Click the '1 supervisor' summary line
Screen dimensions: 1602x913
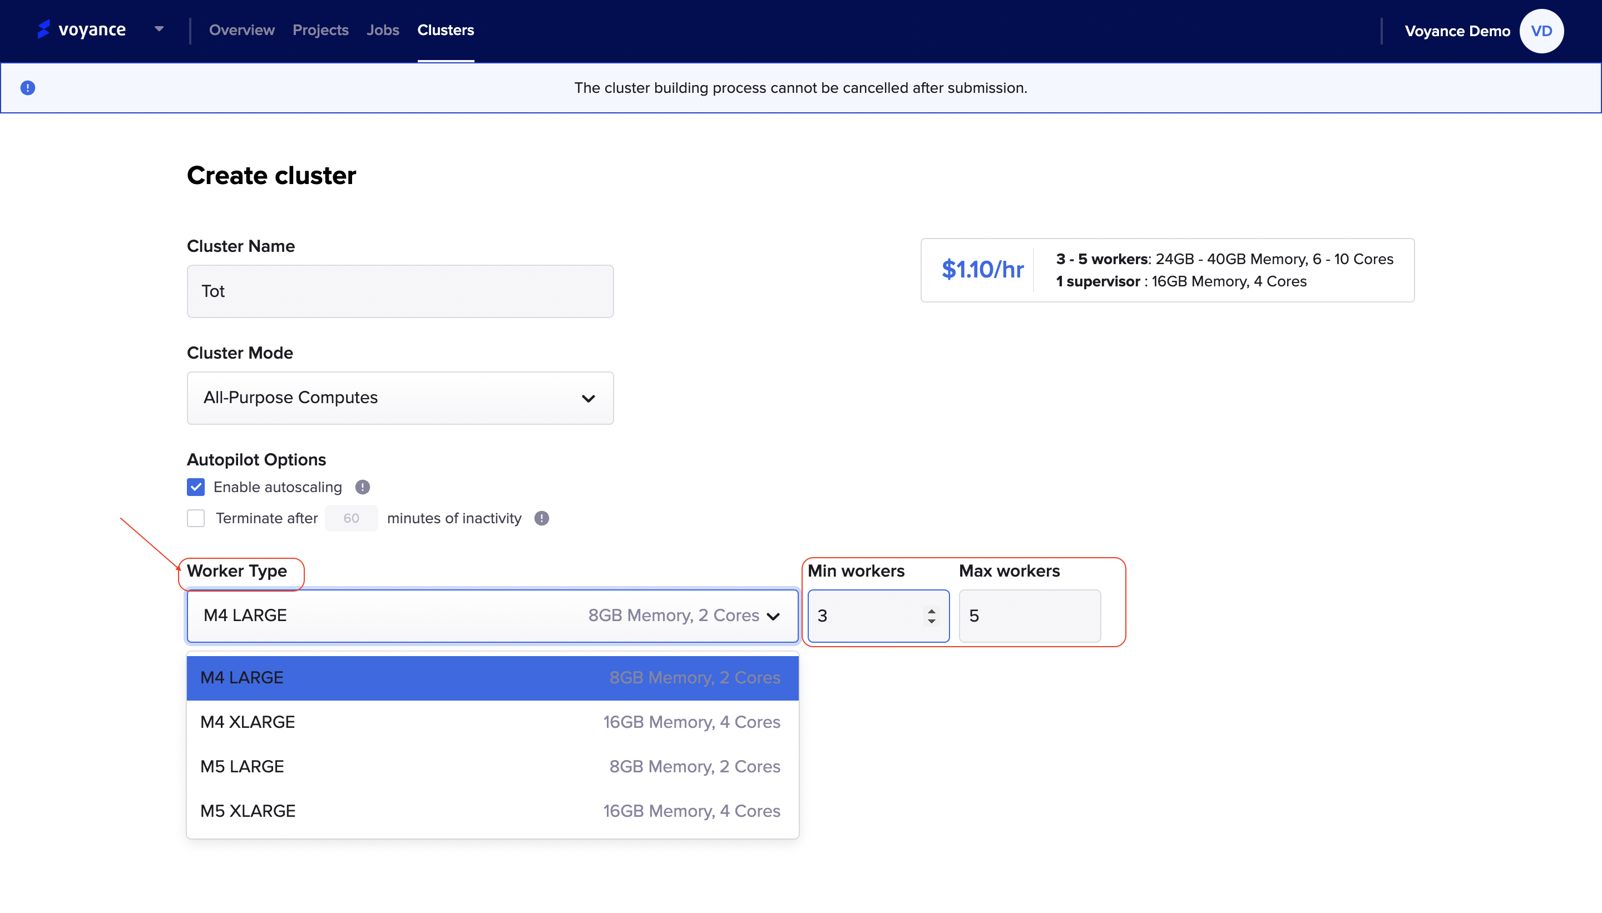pyautogui.click(x=1181, y=281)
